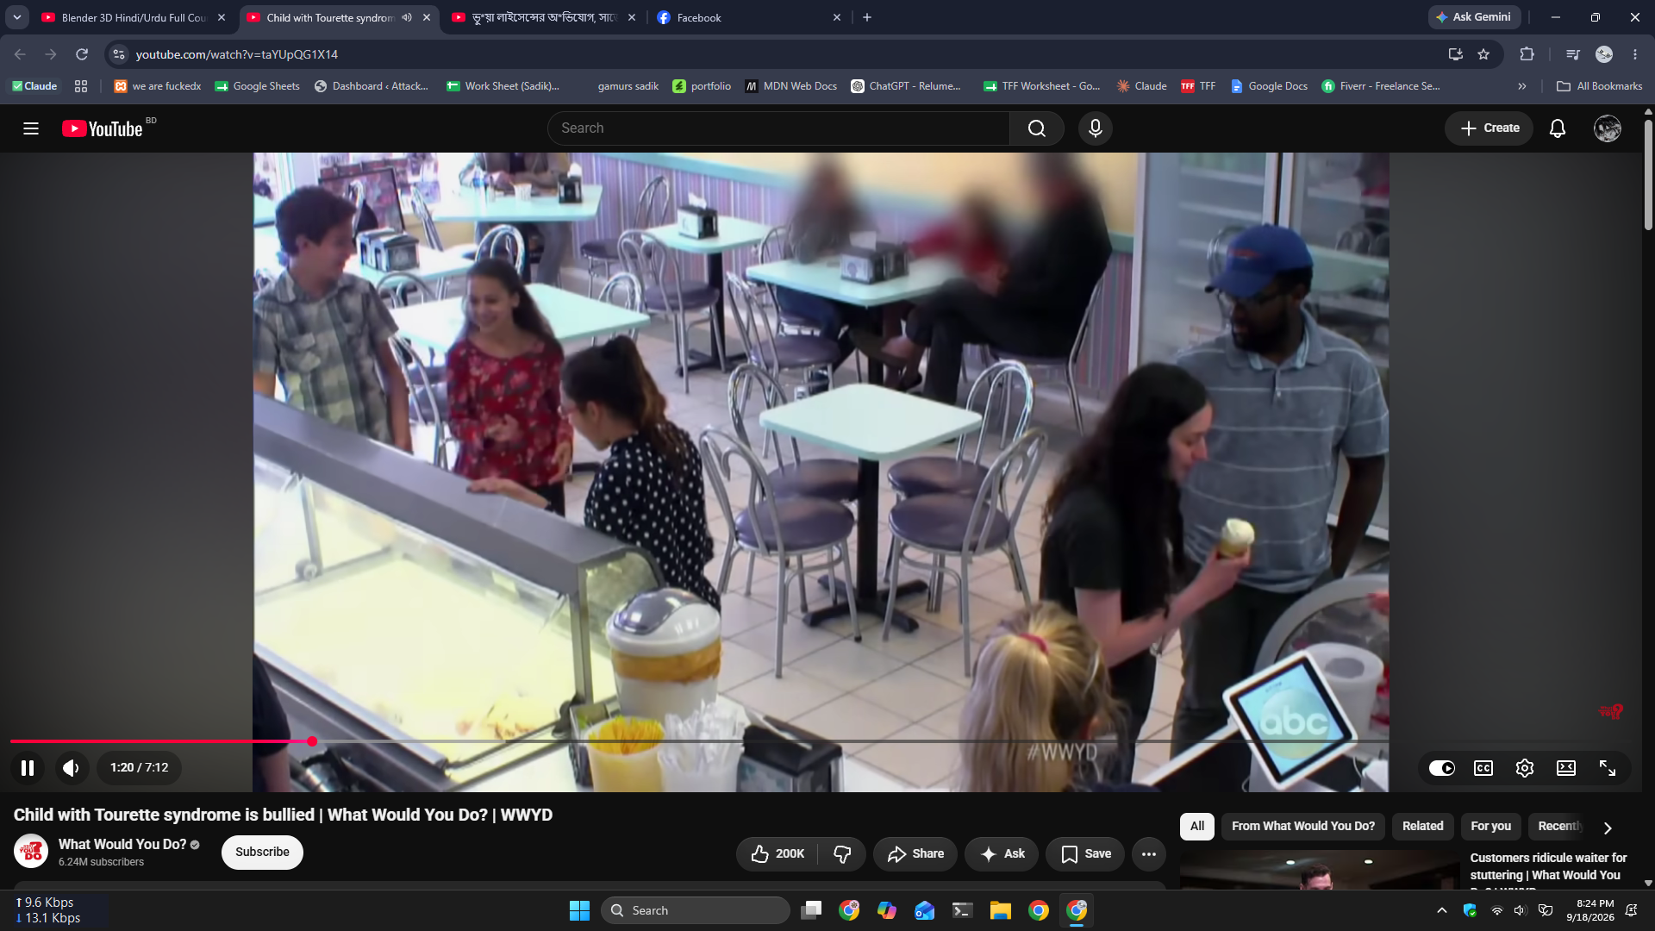Open YouTube guide hamburger menu
The width and height of the screenshot is (1655, 931).
click(31, 128)
